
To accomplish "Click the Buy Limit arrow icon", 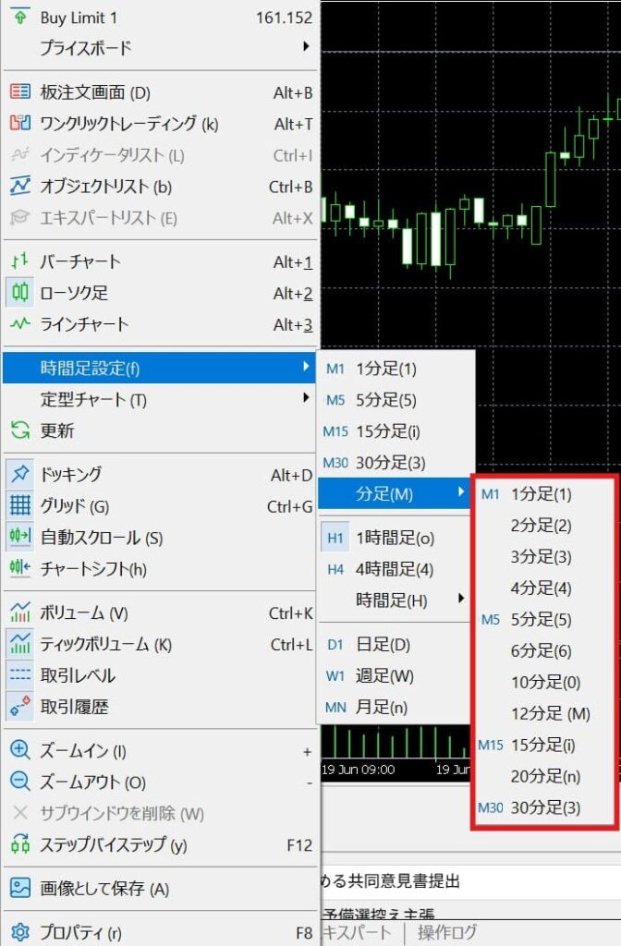I will (x=20, y=17).
